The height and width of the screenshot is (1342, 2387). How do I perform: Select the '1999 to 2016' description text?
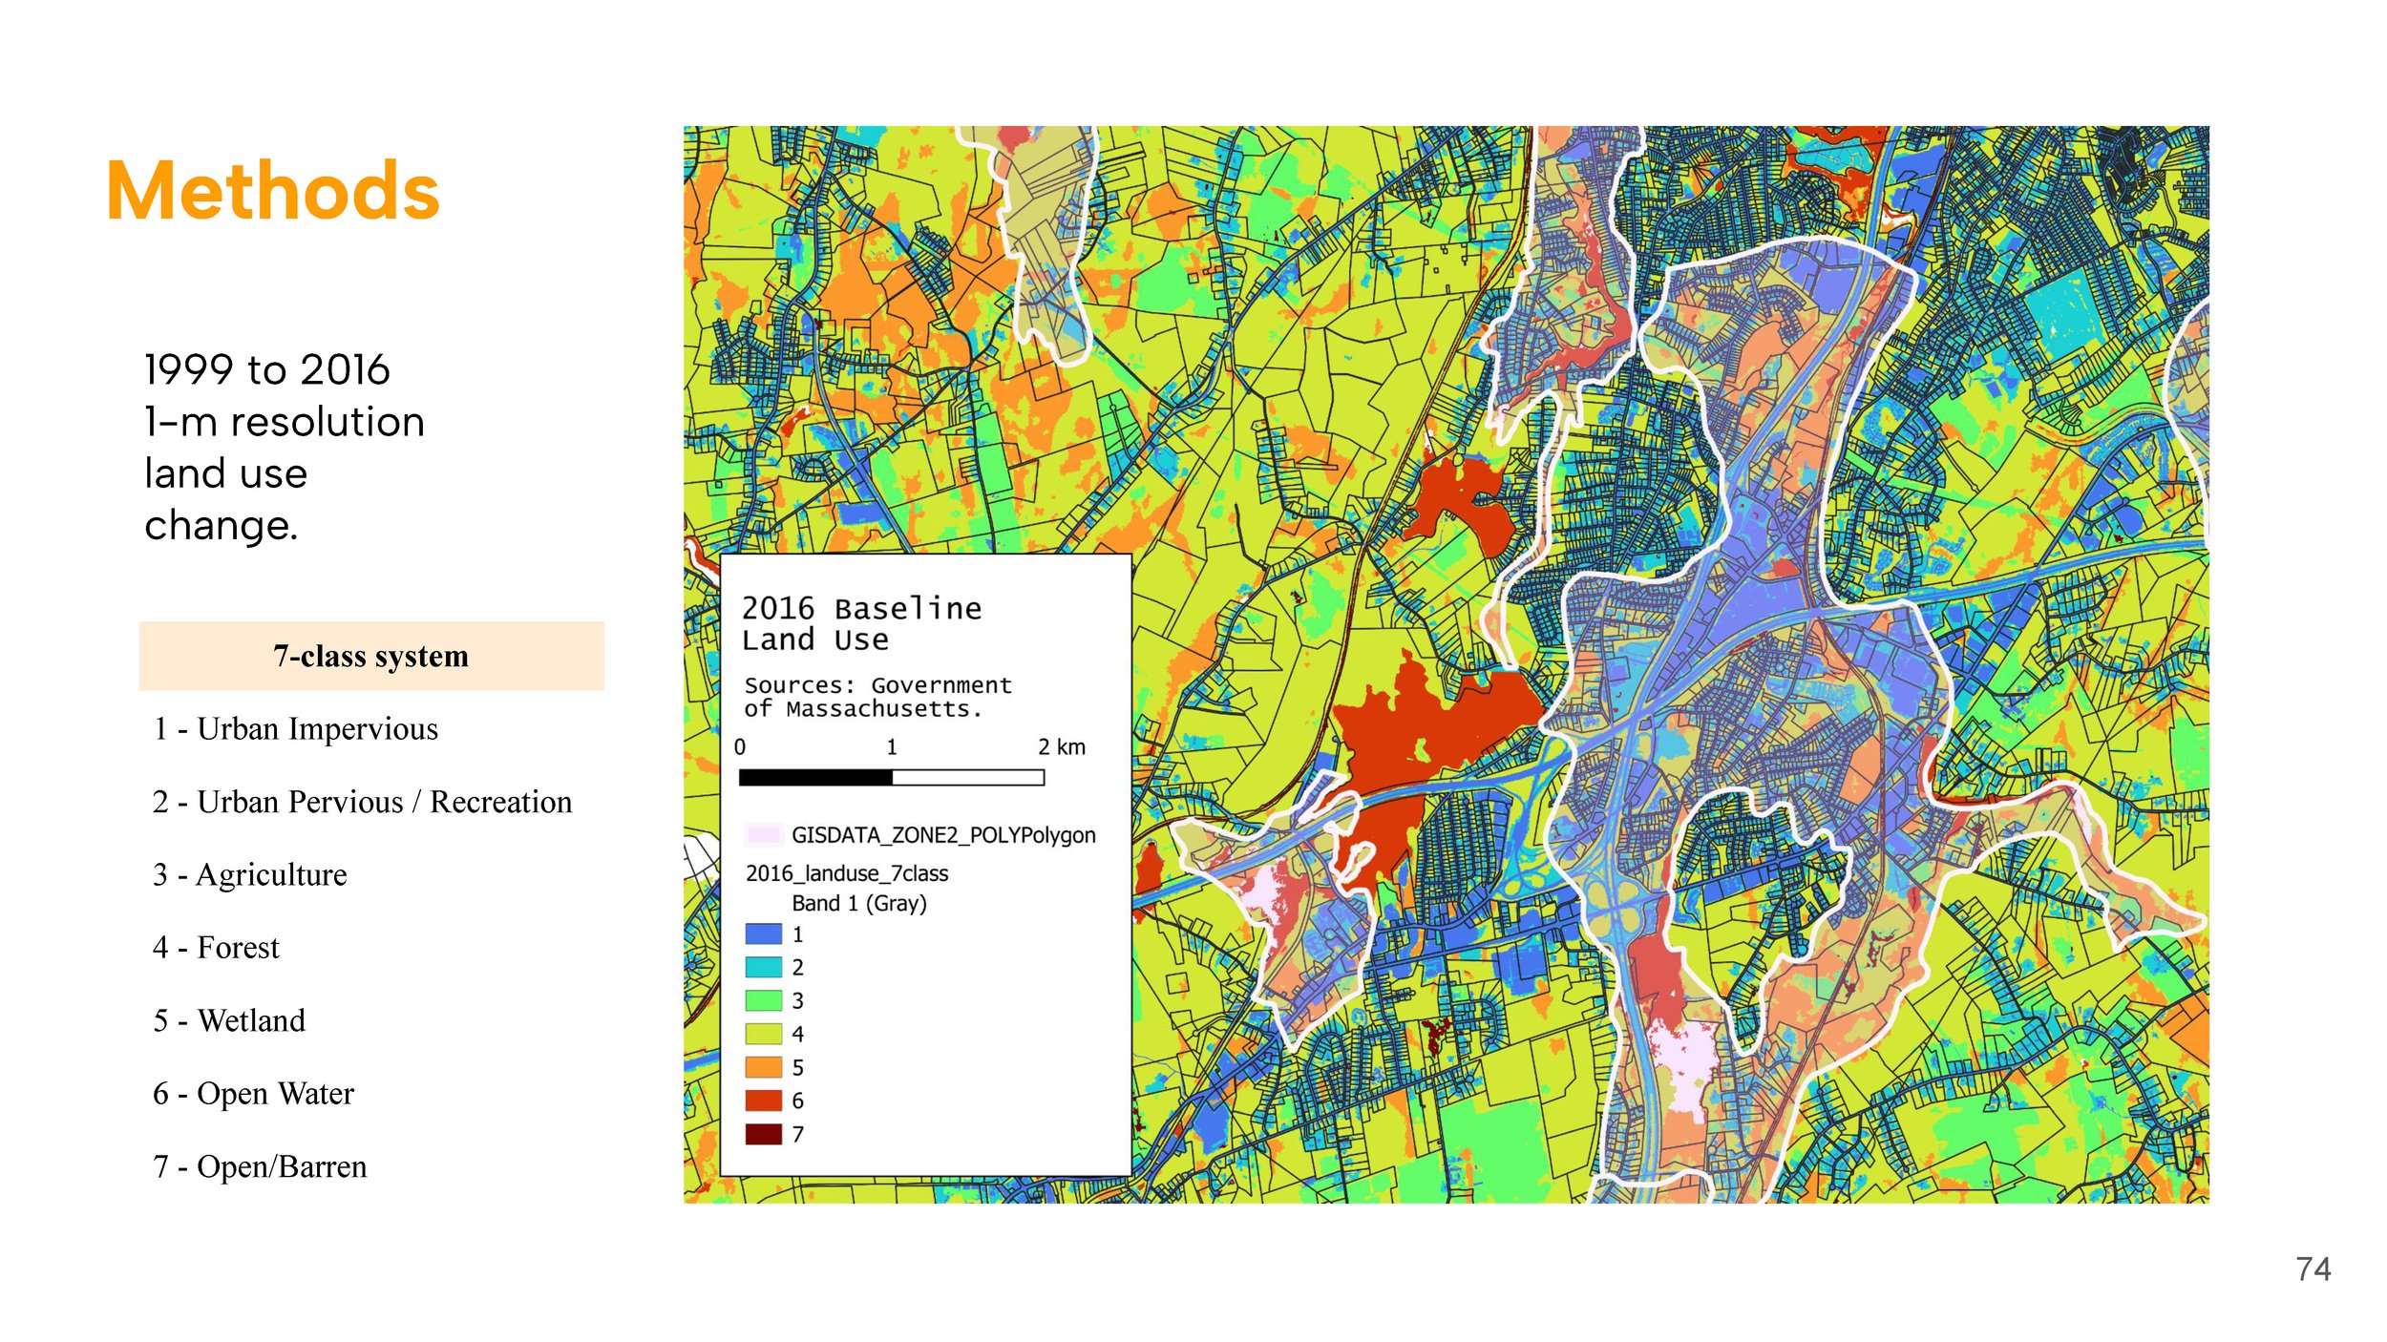coord(267,370)
